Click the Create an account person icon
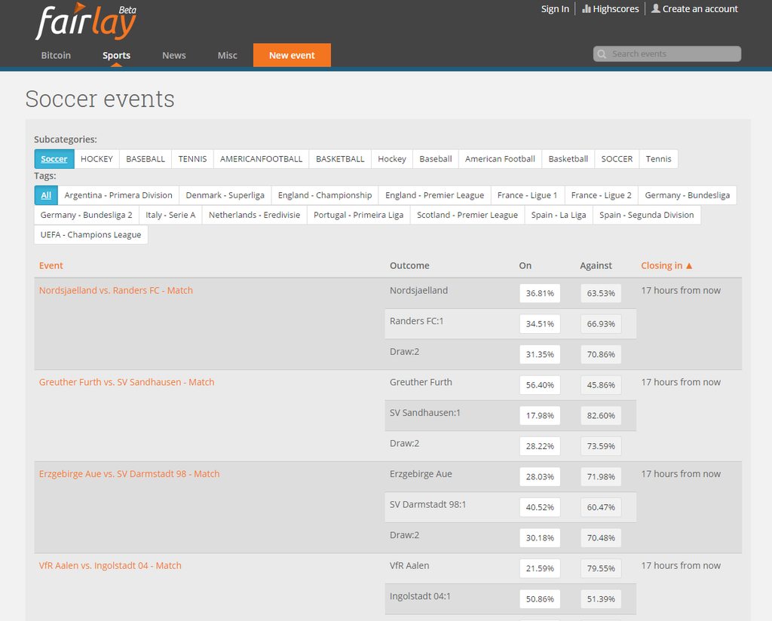Viewport: 772px width, 621px height. coord(656,8)
